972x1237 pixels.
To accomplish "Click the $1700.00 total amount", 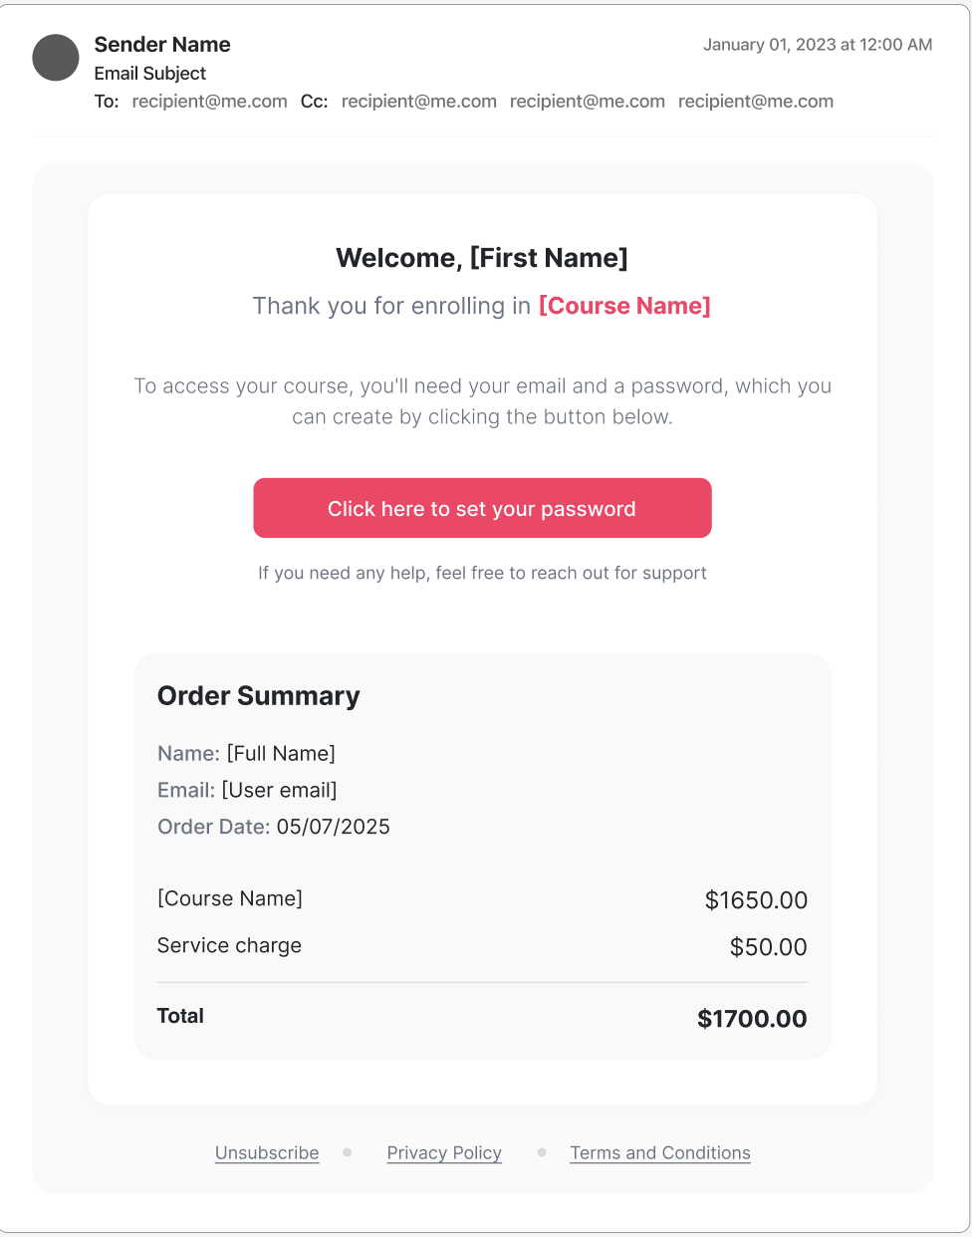I will pos(752,1019).
